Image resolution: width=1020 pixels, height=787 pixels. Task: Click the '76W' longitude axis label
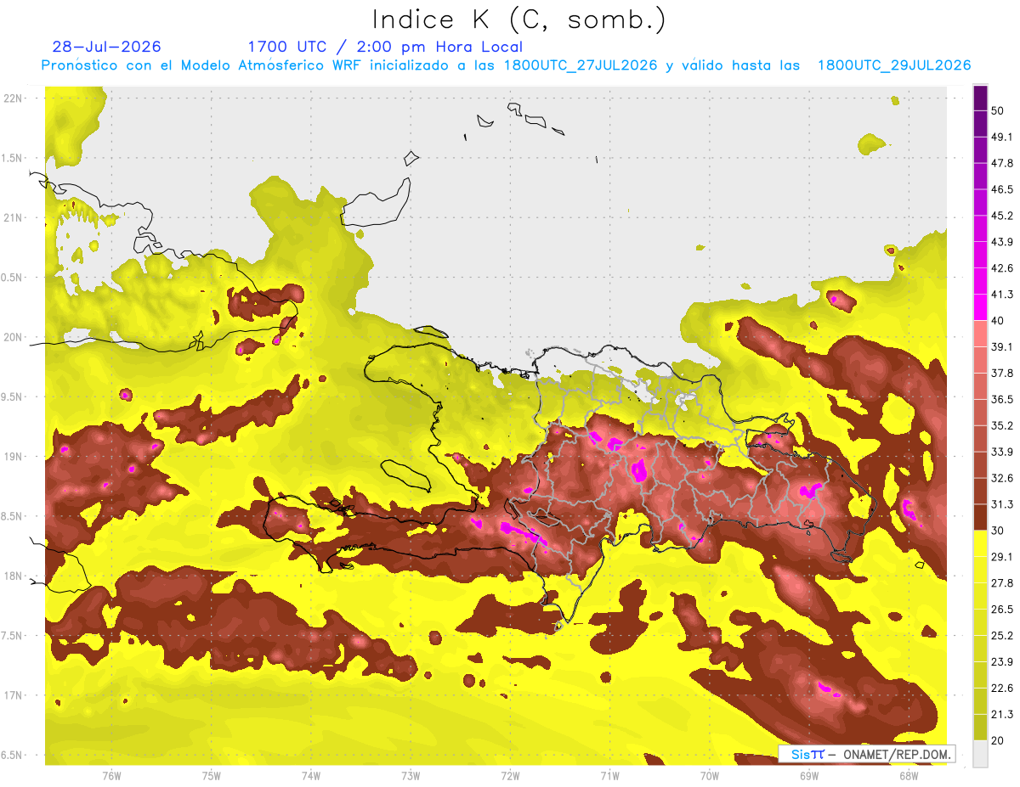pyautogui.click(x=111, y=776)
